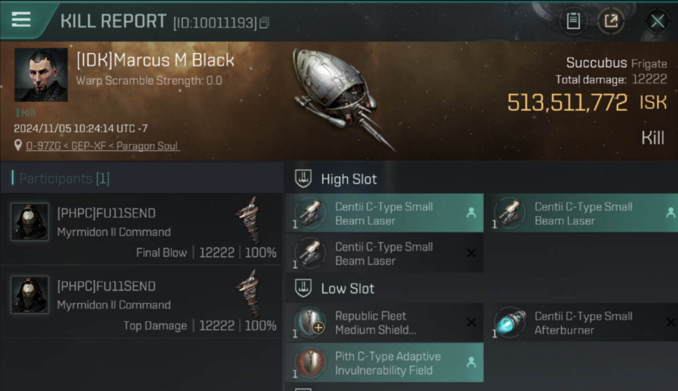
Task: Select dropped Centii C-Type Small Beam Laser
Action: (384, 213)
